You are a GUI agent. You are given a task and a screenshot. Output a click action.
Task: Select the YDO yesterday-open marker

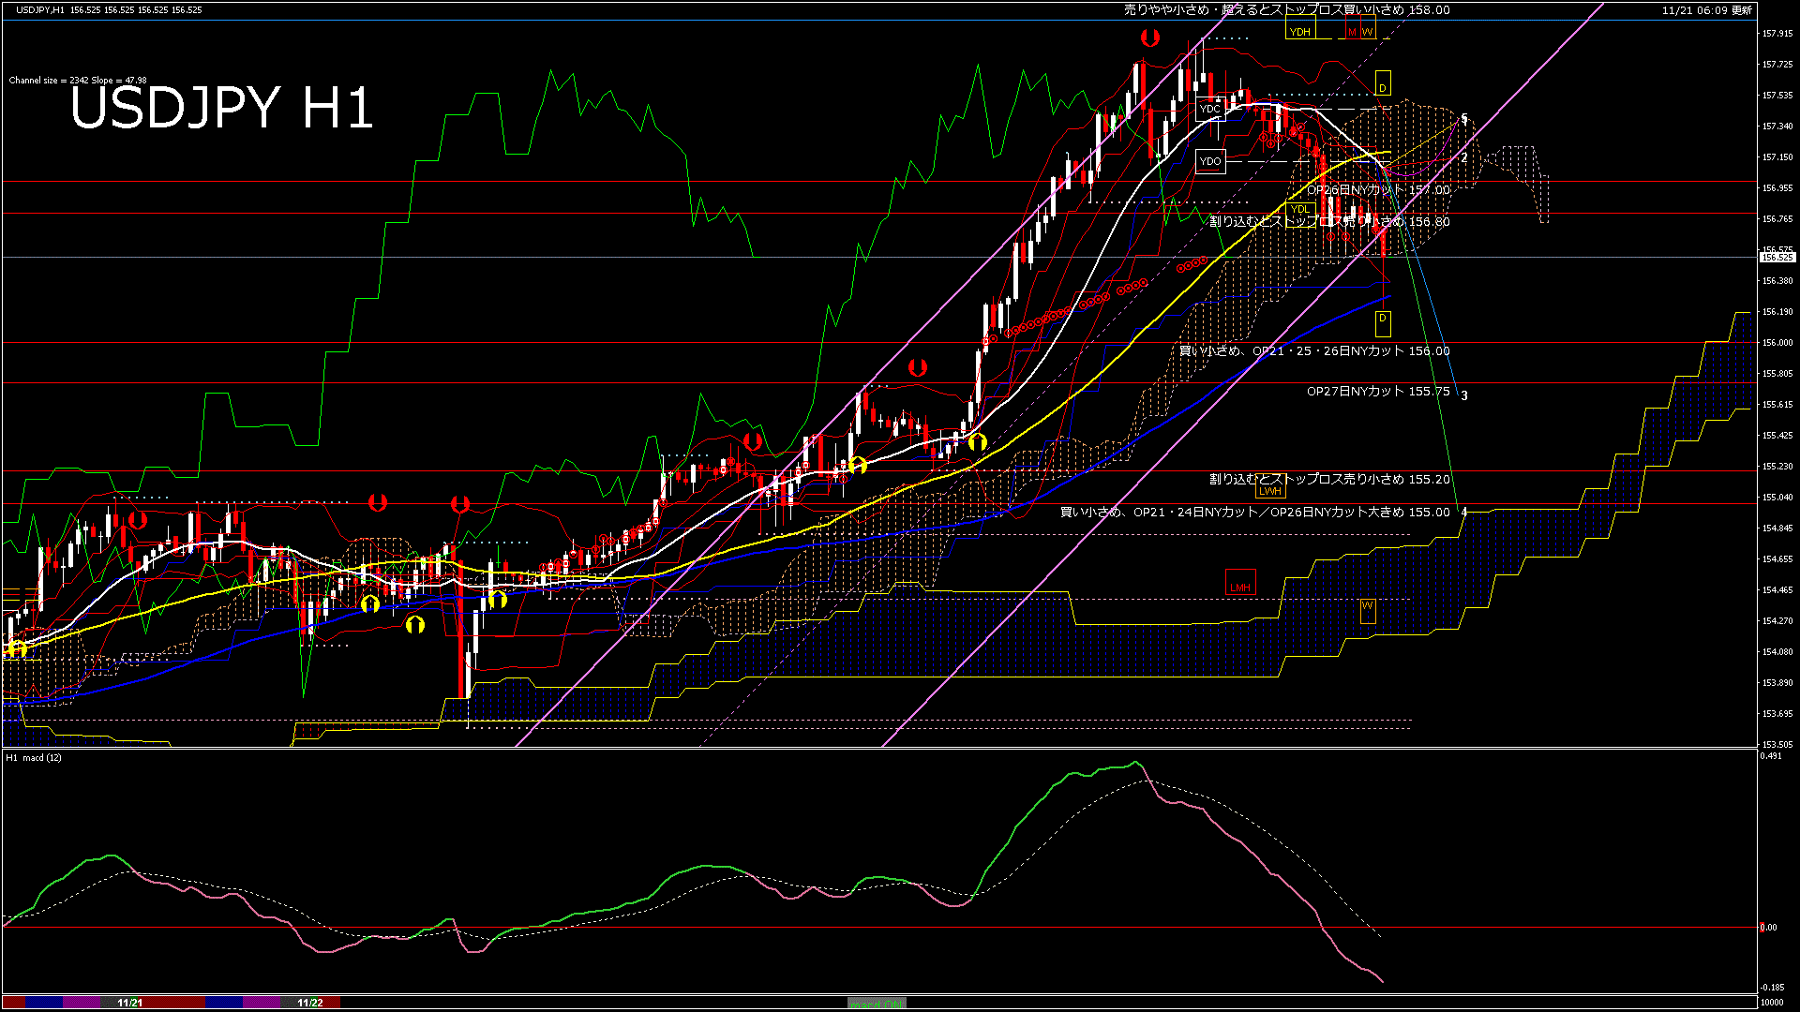tap(1209, 161)
